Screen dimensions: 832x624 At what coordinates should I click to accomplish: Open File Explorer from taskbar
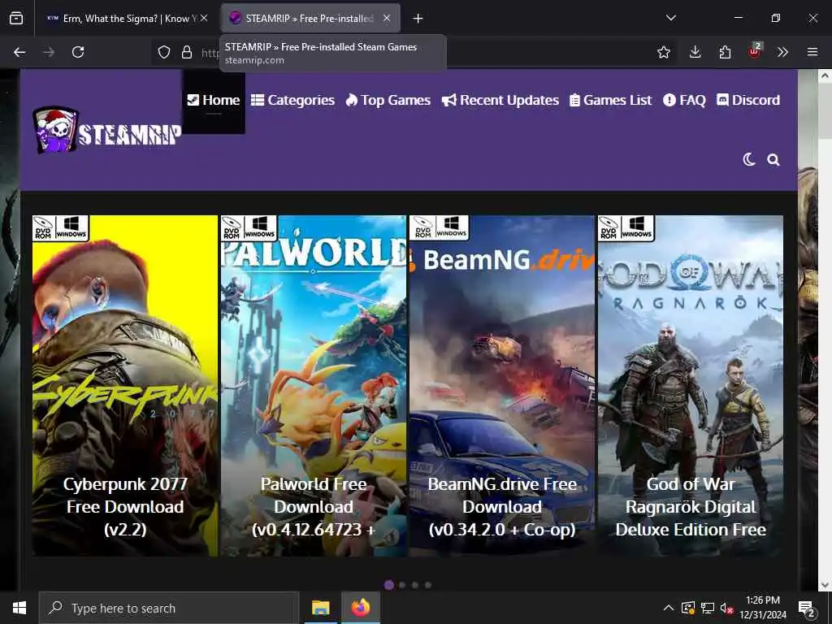[320, 608]
